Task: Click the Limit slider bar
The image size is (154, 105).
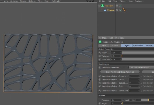Action: (147, 100)
